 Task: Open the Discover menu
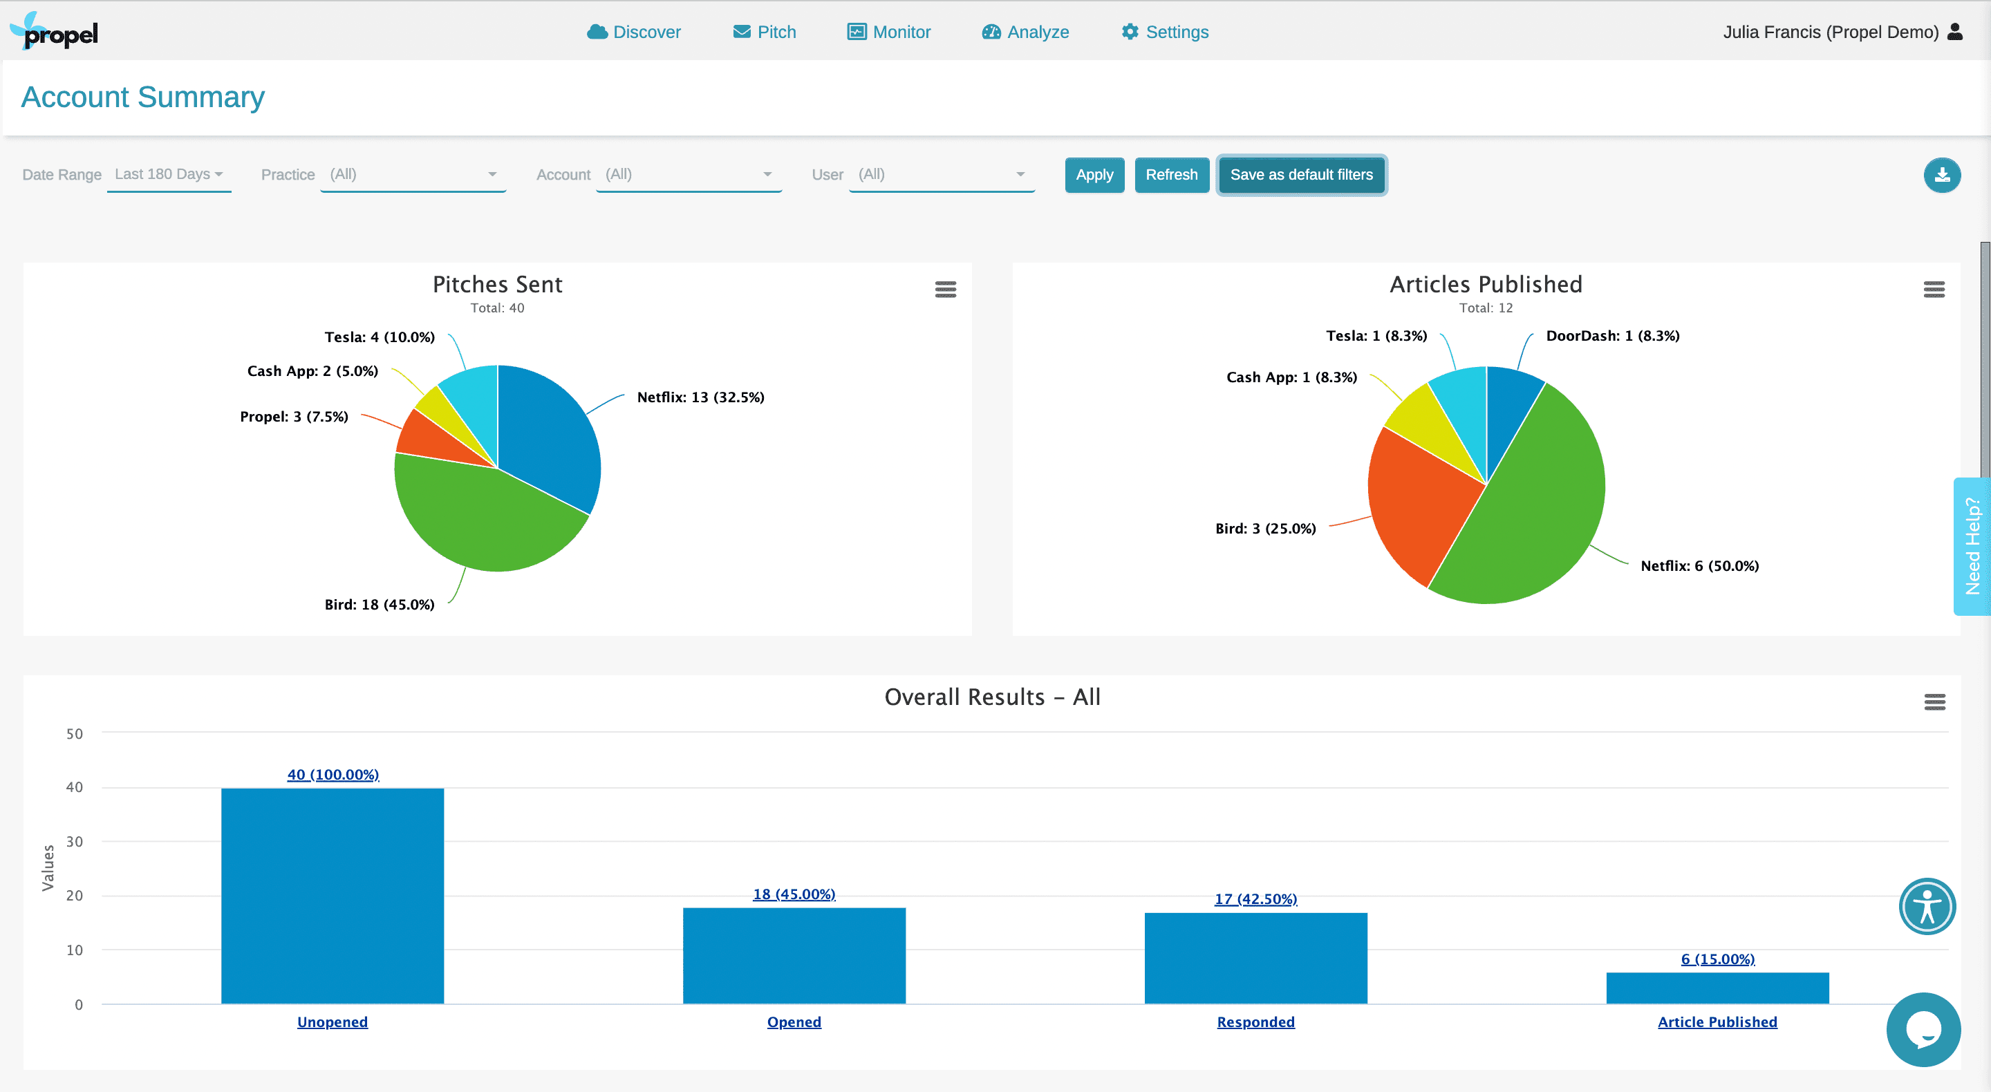(x=634, y=32)
